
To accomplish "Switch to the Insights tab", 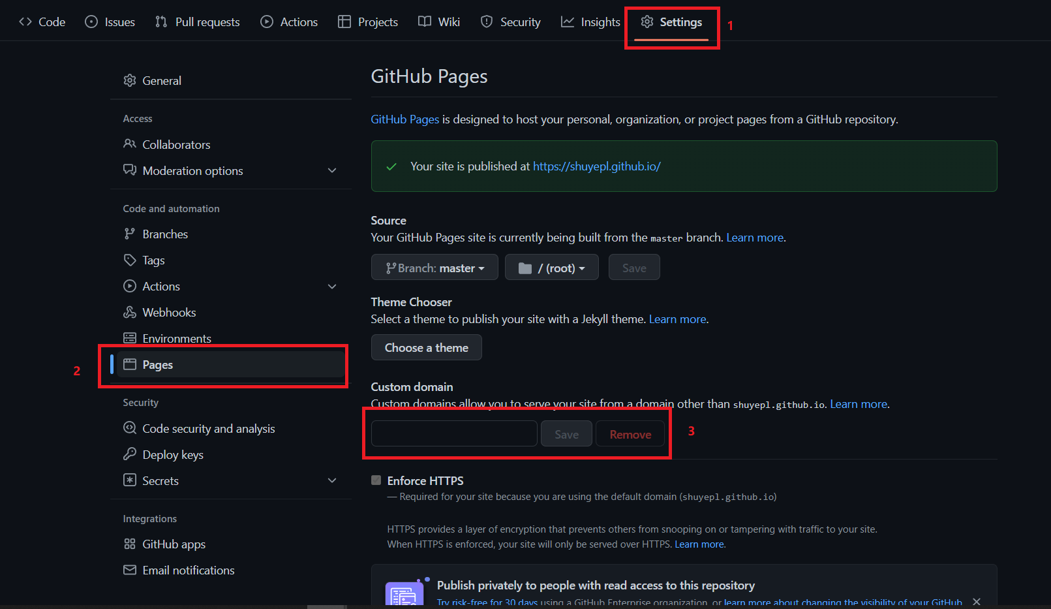I will tap(590, 22).
